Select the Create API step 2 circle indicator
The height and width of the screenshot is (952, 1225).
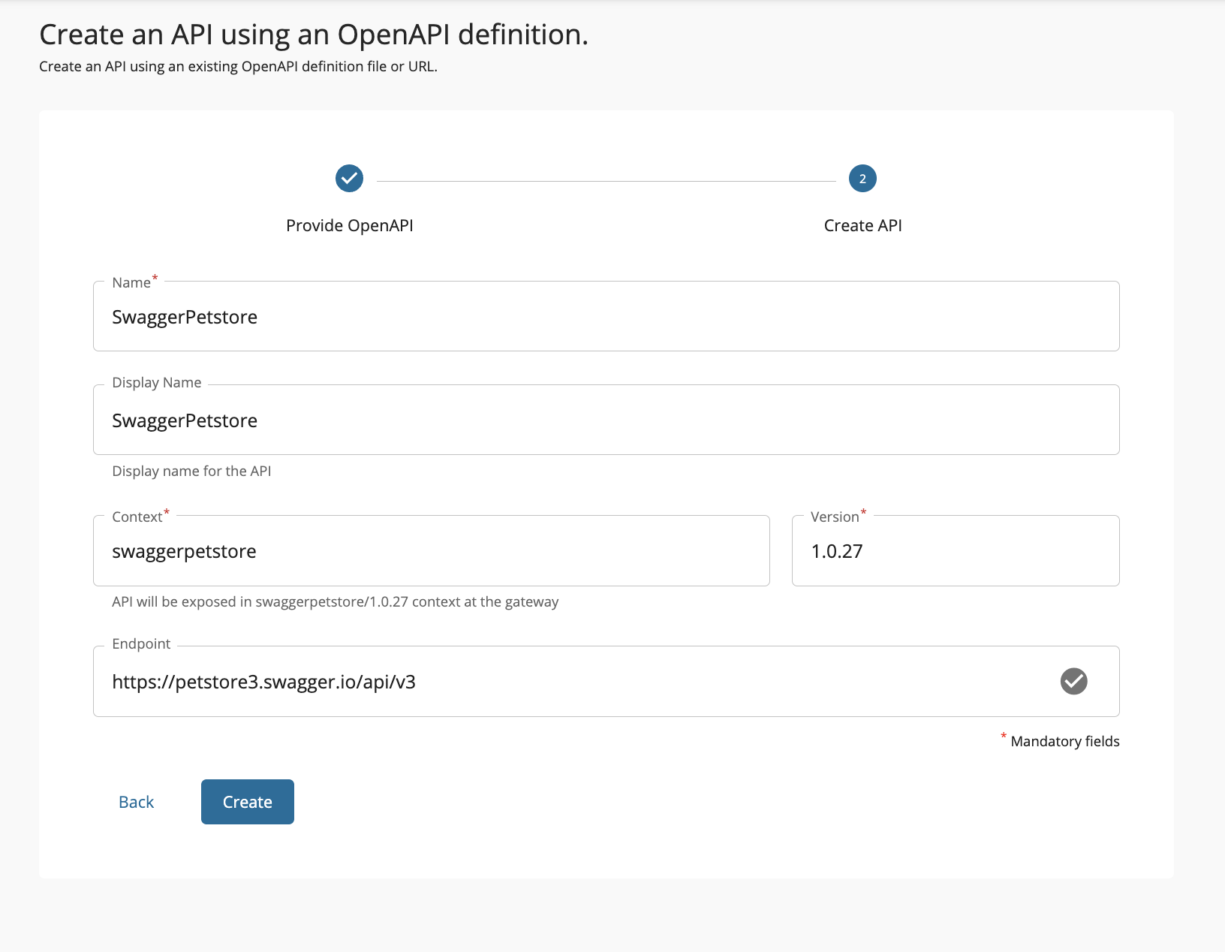[862, 179]
